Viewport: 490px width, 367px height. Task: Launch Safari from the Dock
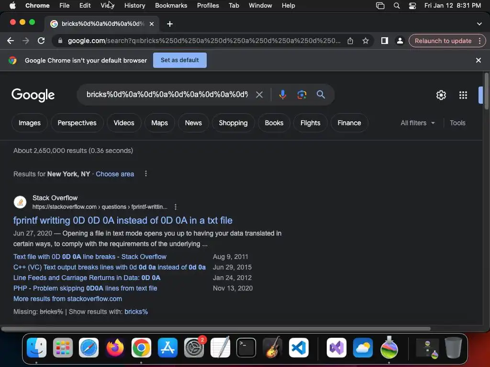pos(89,347)
